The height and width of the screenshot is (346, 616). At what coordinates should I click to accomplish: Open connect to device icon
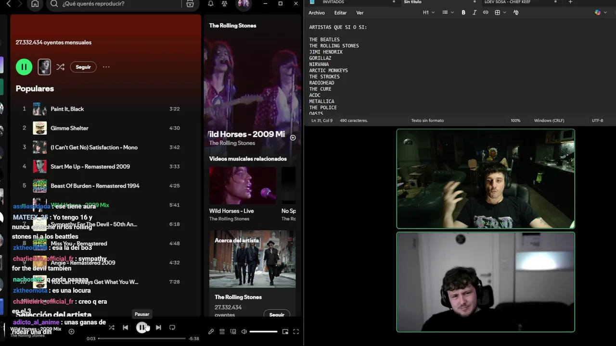233,332
